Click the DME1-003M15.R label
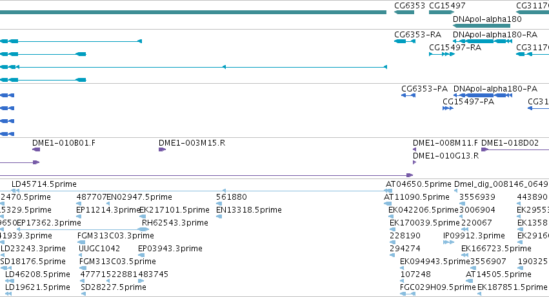 tap(192, 143)
